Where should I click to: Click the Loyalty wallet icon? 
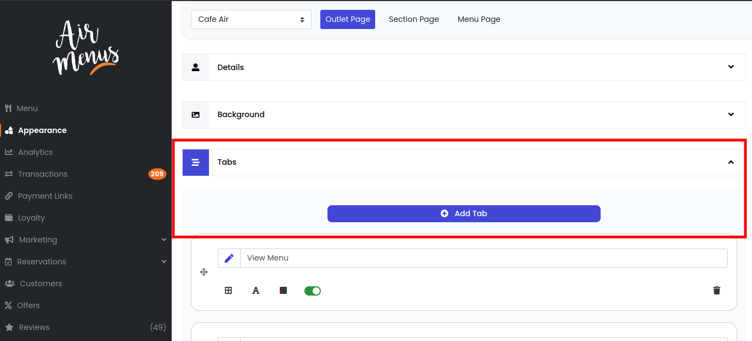pyautogui.click(x=9, y=218)
